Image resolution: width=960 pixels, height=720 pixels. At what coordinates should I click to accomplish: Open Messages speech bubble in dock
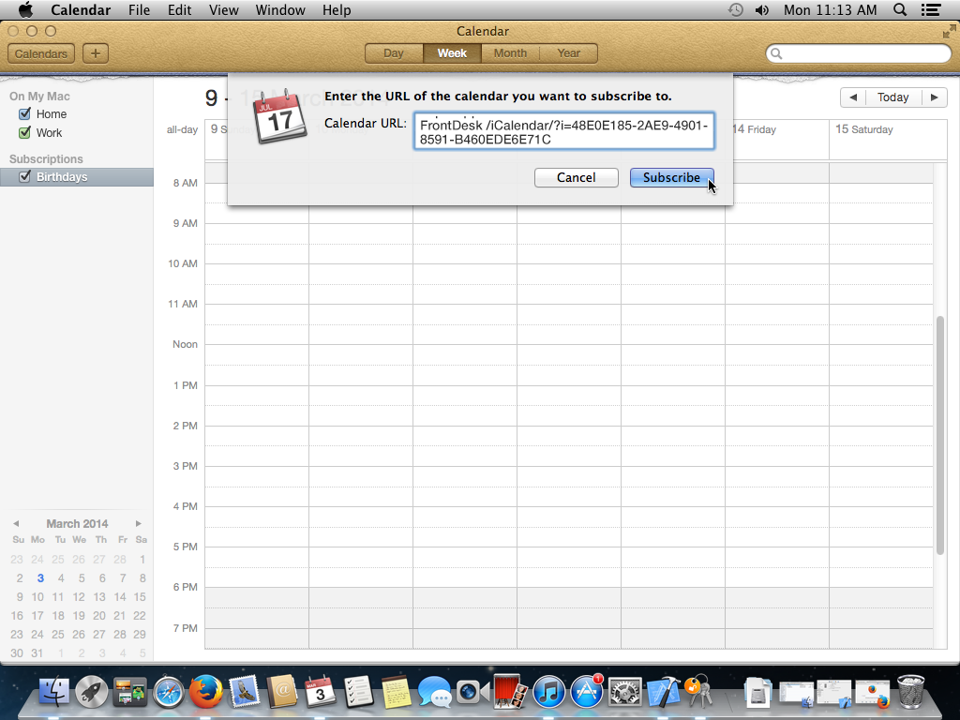[x=434, y=692]
